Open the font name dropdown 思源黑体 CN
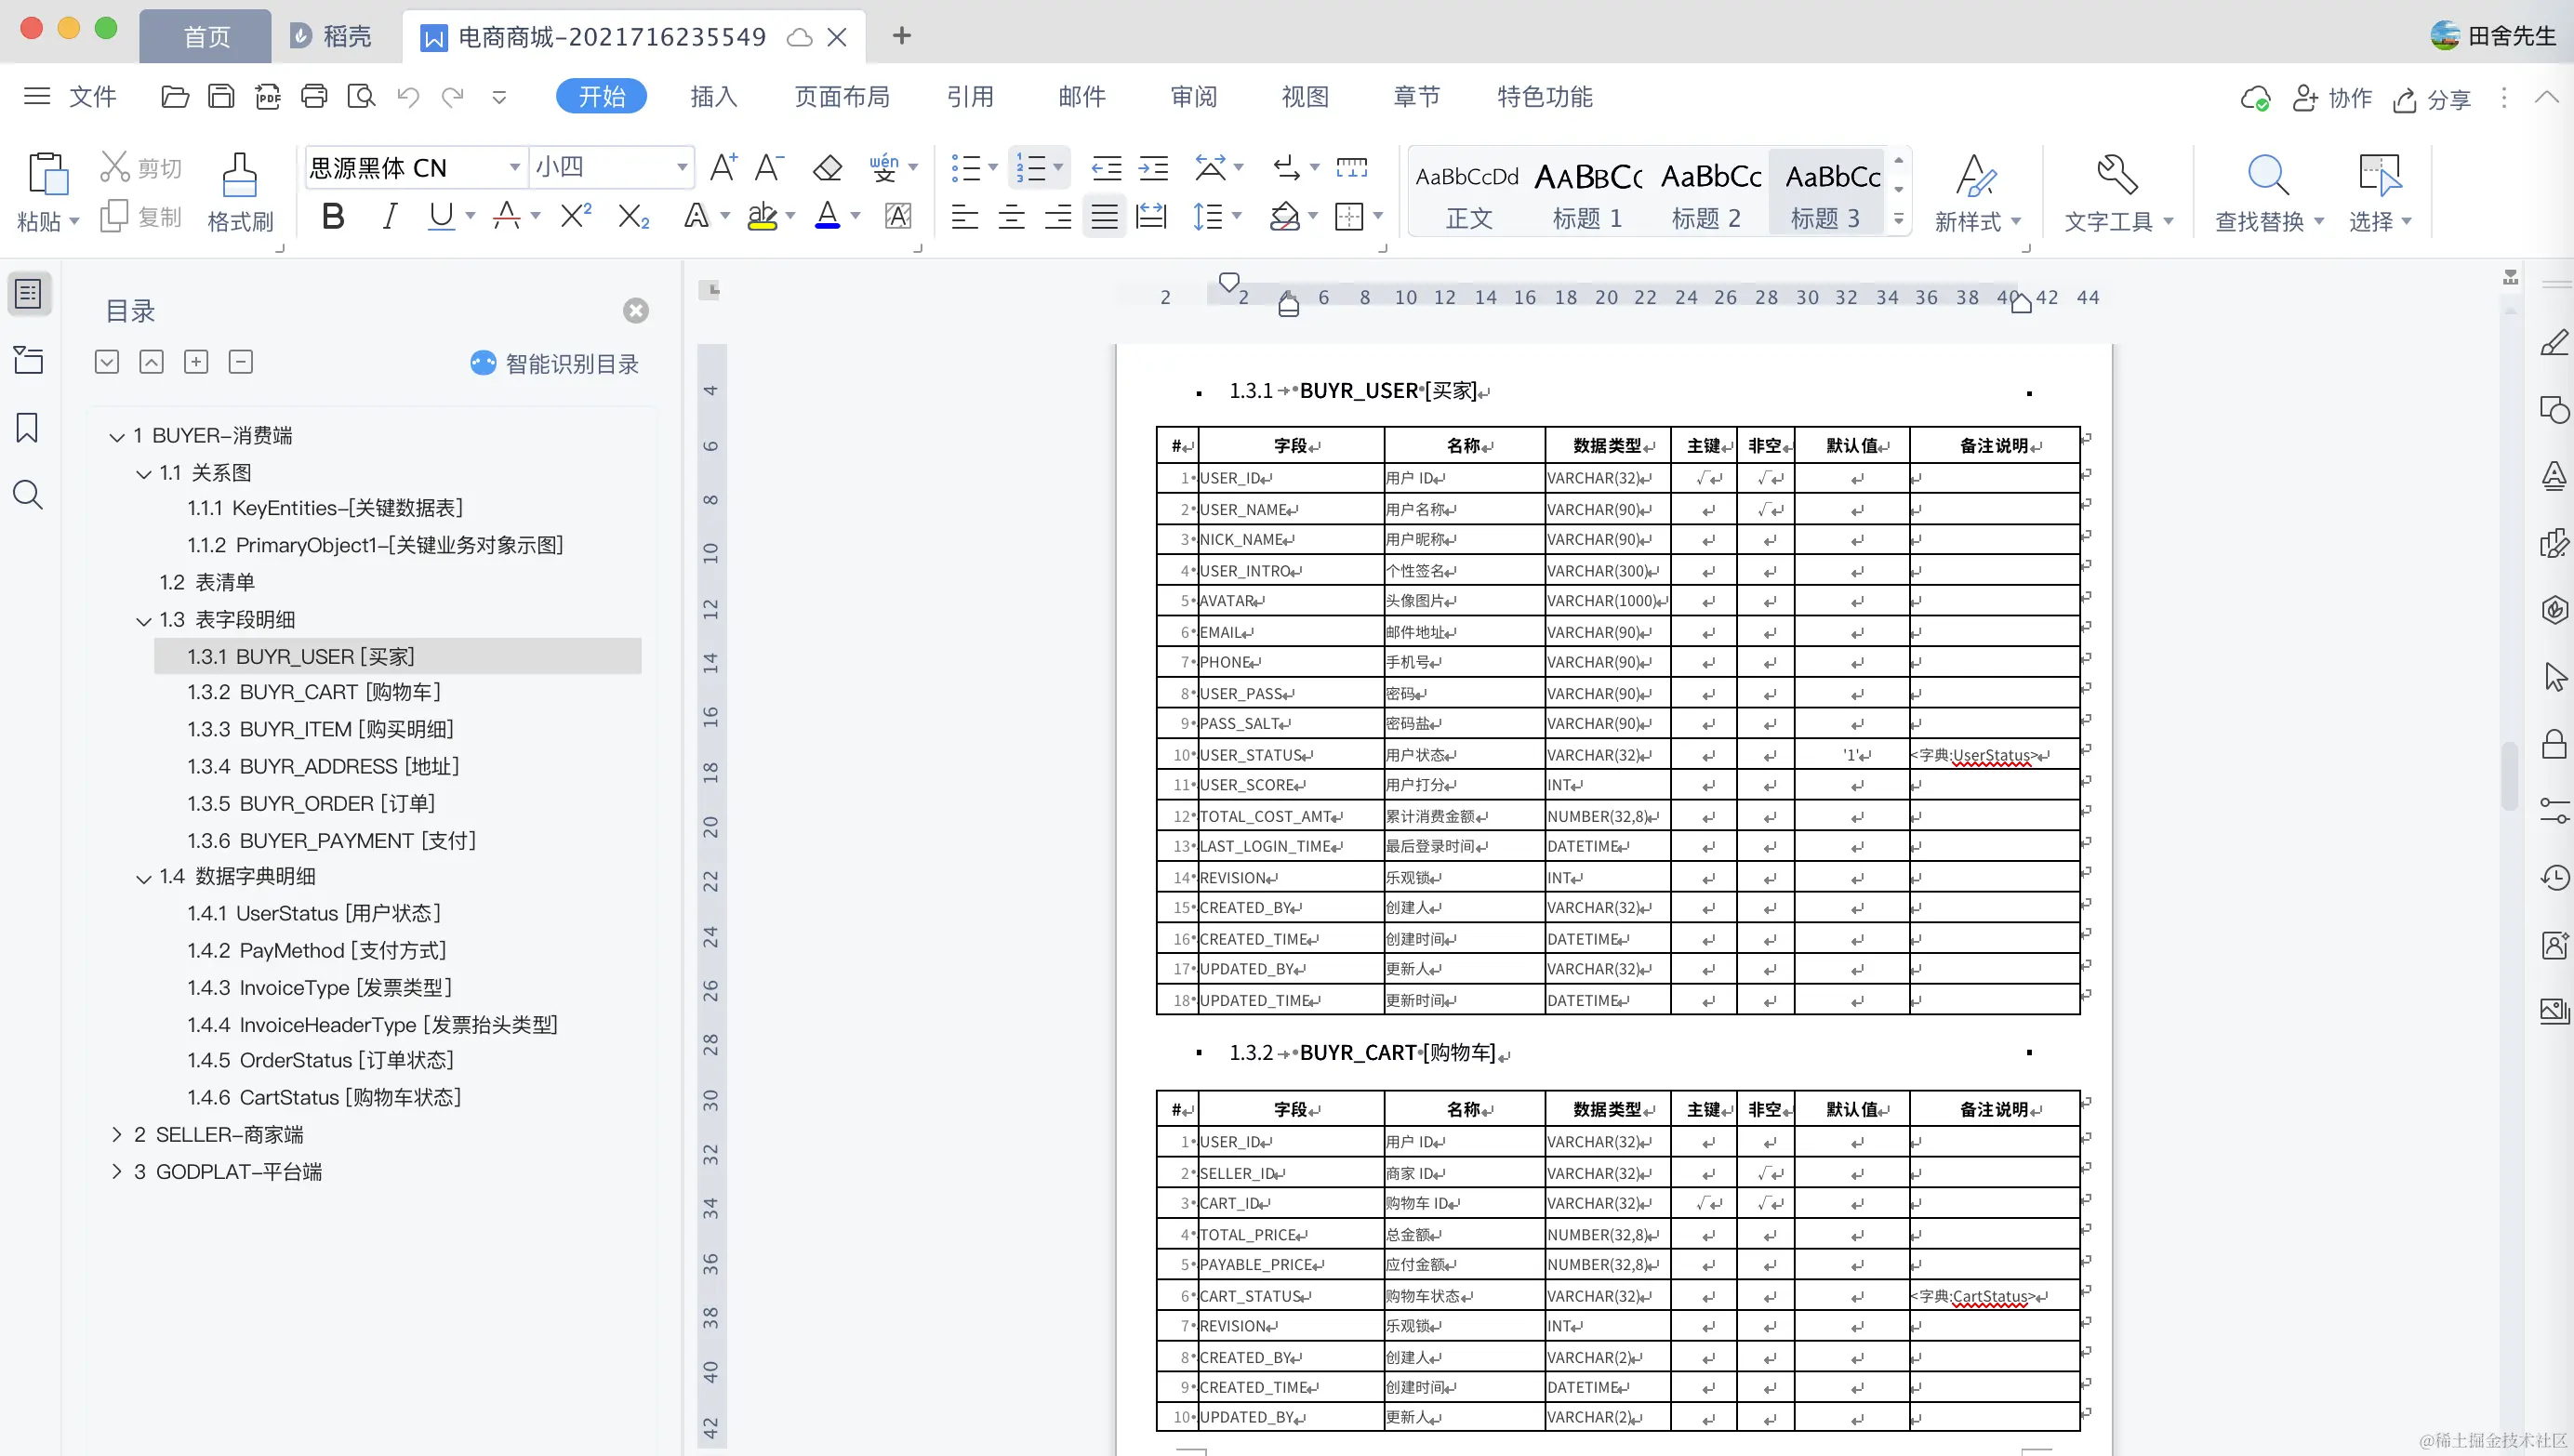The image size is (2574, 1456). [x=514, y=167]
